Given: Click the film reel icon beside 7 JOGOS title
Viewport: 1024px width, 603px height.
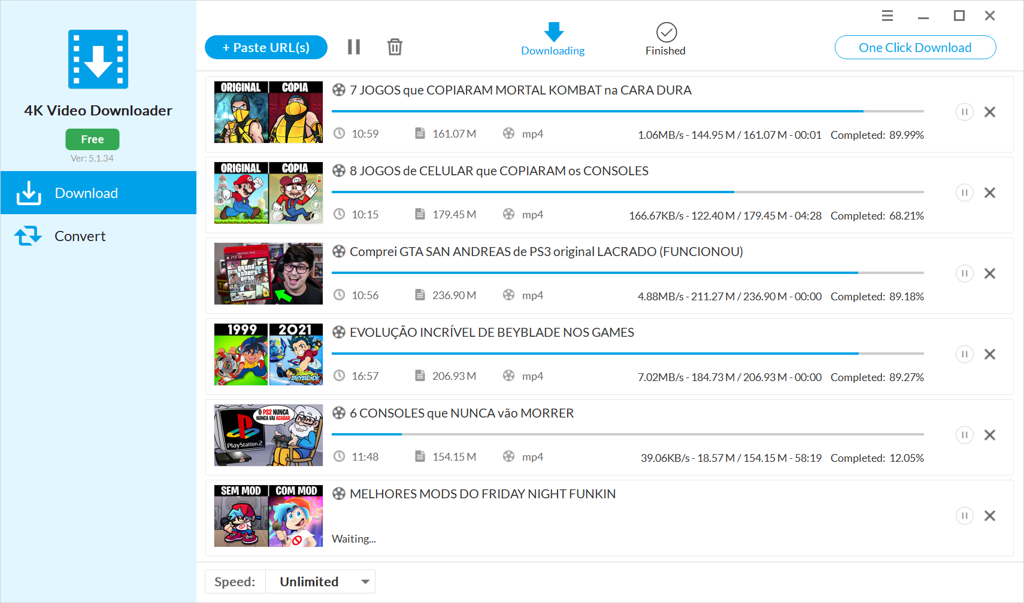Looking at the screenshot, I should [339, 90].
